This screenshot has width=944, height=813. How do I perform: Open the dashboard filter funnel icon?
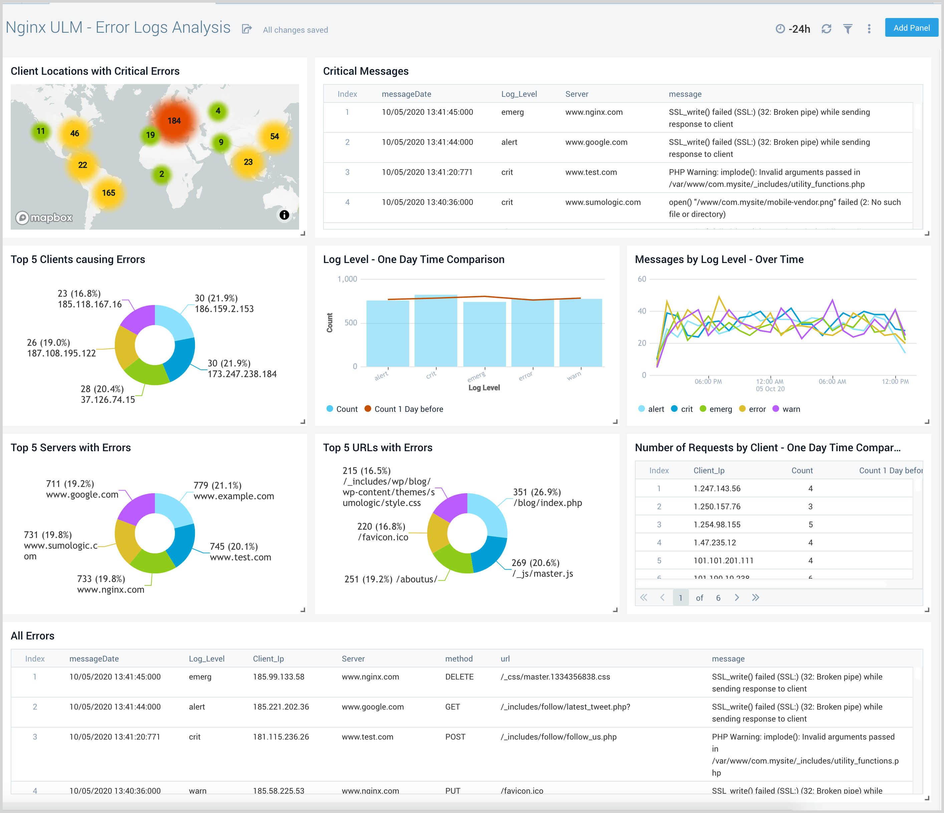coord(848,29)
